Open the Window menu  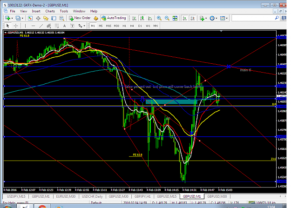click(79, 11)
